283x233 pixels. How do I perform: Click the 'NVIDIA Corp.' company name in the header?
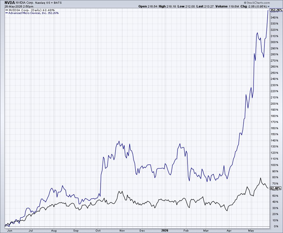point(25,3)
